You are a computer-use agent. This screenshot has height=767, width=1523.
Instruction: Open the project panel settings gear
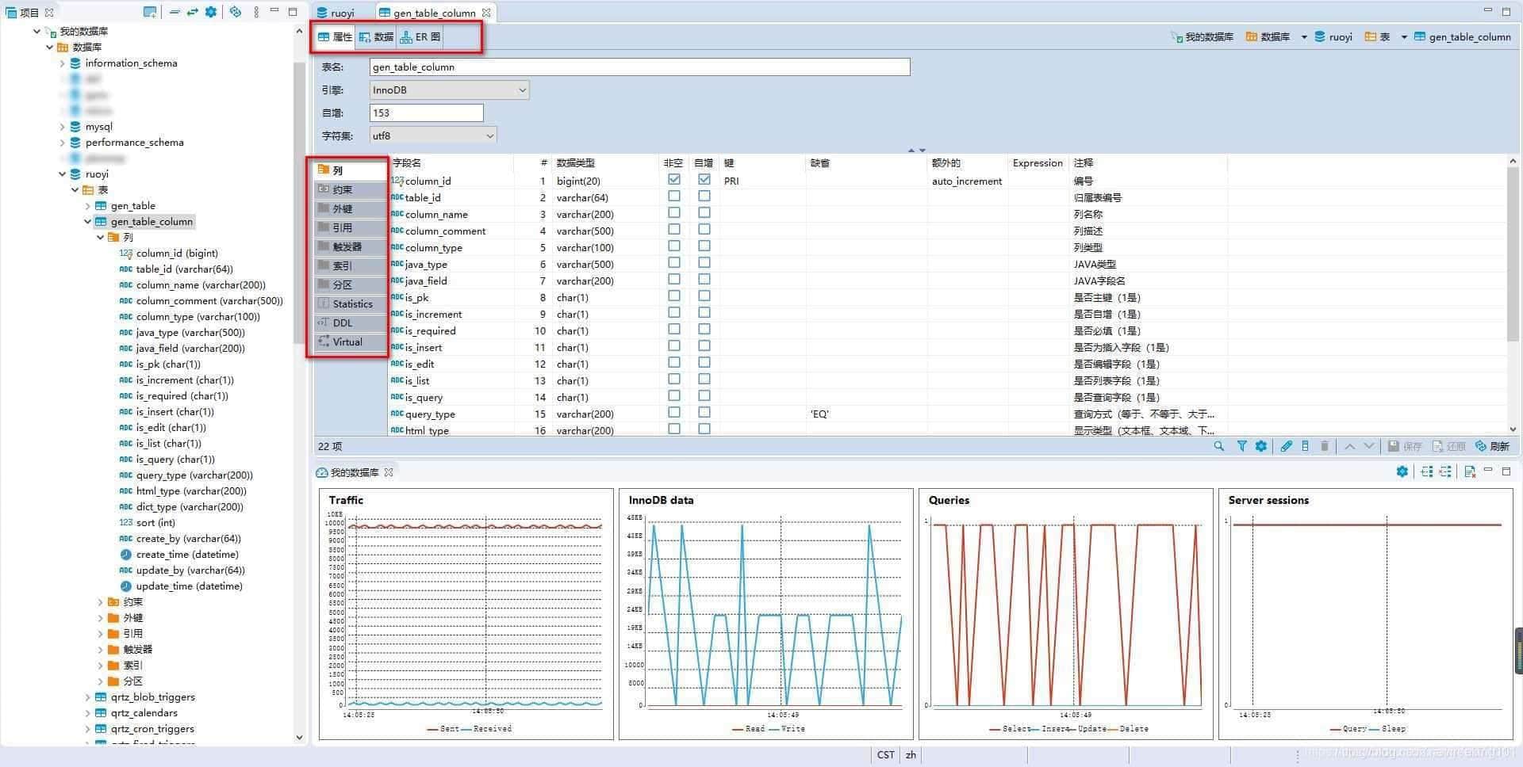211,12
